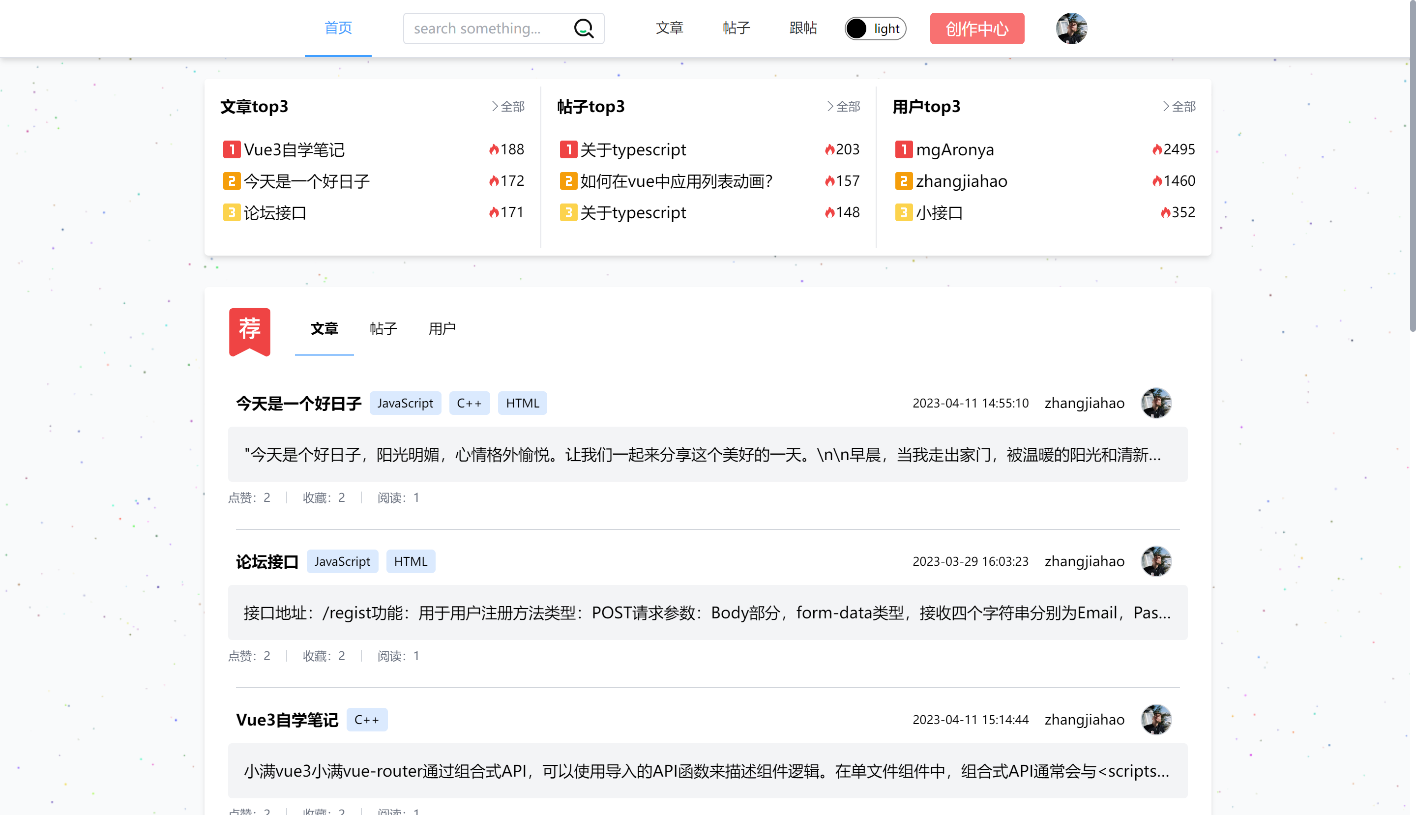This screenshot has height=815, width=1416.
Task: Open the 文章 navigation item
Action: [x=670, y=28]
